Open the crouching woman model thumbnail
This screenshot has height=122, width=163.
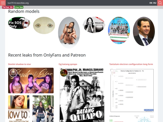(x=69, y=33)
